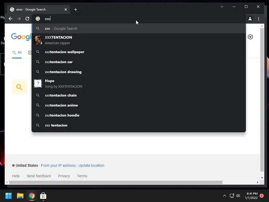
Task: Select 'xxxtentacion anime' suggestion
Action: 139,105
